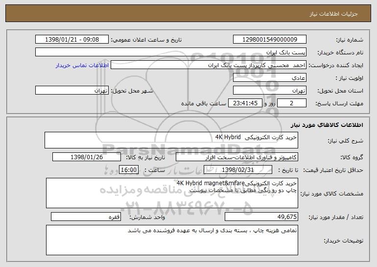Select the remaining days field showing 2
The image size is (377, 267).
292,103
